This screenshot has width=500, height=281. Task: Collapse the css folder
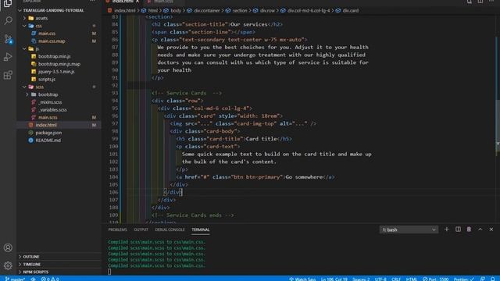pyautogui.click(x=38, y=26)
